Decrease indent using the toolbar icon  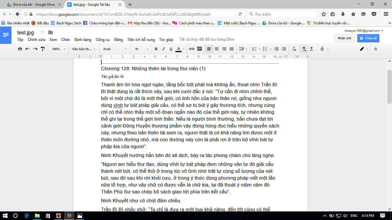276,49
